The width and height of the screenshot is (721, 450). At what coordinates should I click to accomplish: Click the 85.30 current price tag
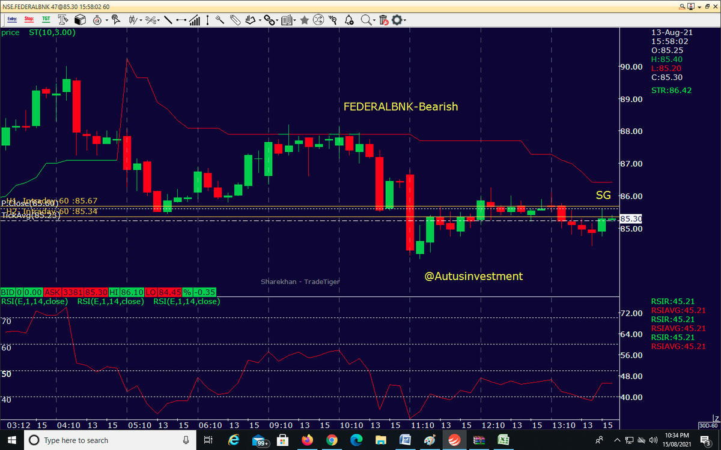(630, 219)
